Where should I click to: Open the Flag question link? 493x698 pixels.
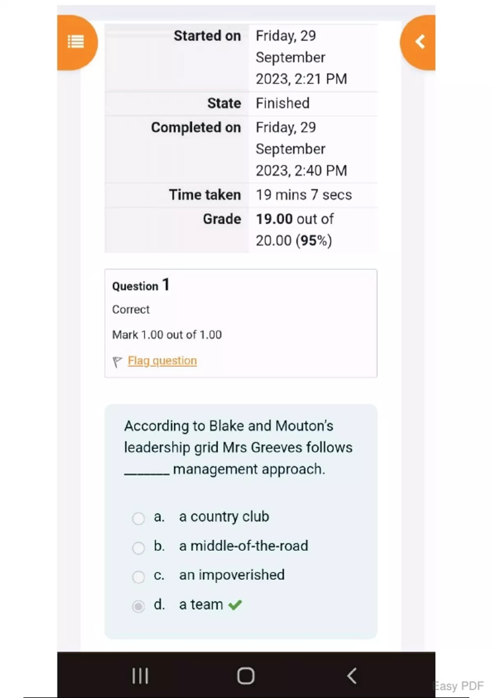(162, 360)
